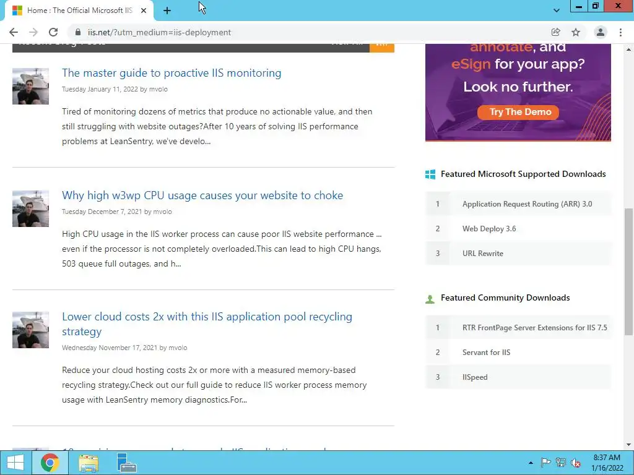The image size is (634, 475).
Task: Select the Home : The Official Microsoft IIS tab
Action: pyautogui.click(x=79, y=11)
